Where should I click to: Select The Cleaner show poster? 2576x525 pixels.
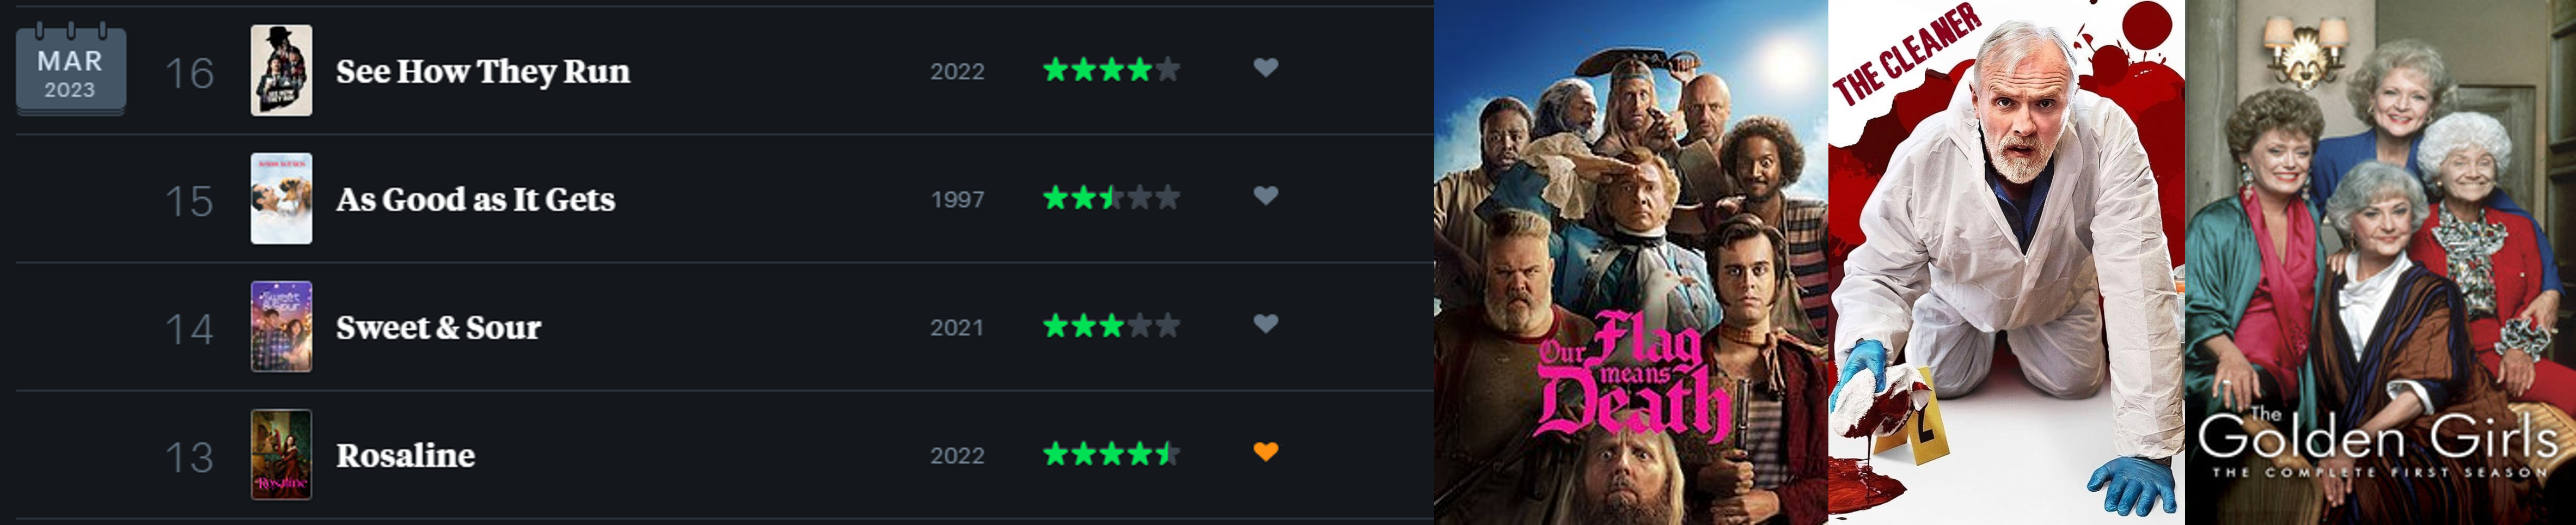pyautogui.click(x=2006, y=262)
